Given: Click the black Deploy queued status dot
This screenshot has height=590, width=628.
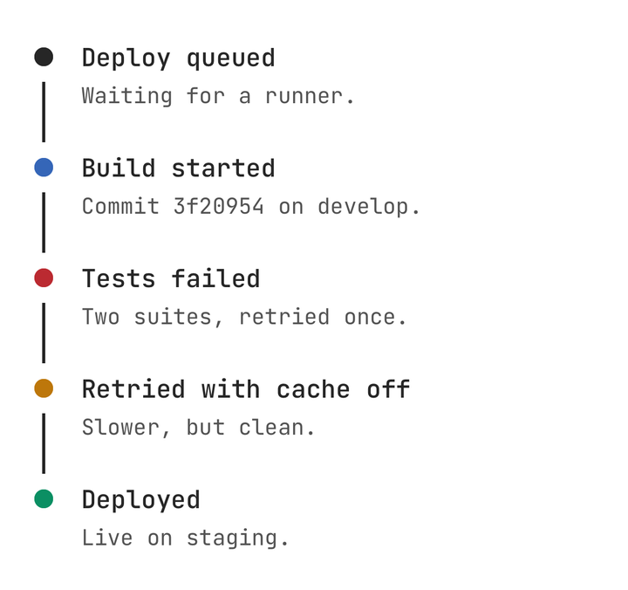Looking at the screenshot, I should 44,57.
